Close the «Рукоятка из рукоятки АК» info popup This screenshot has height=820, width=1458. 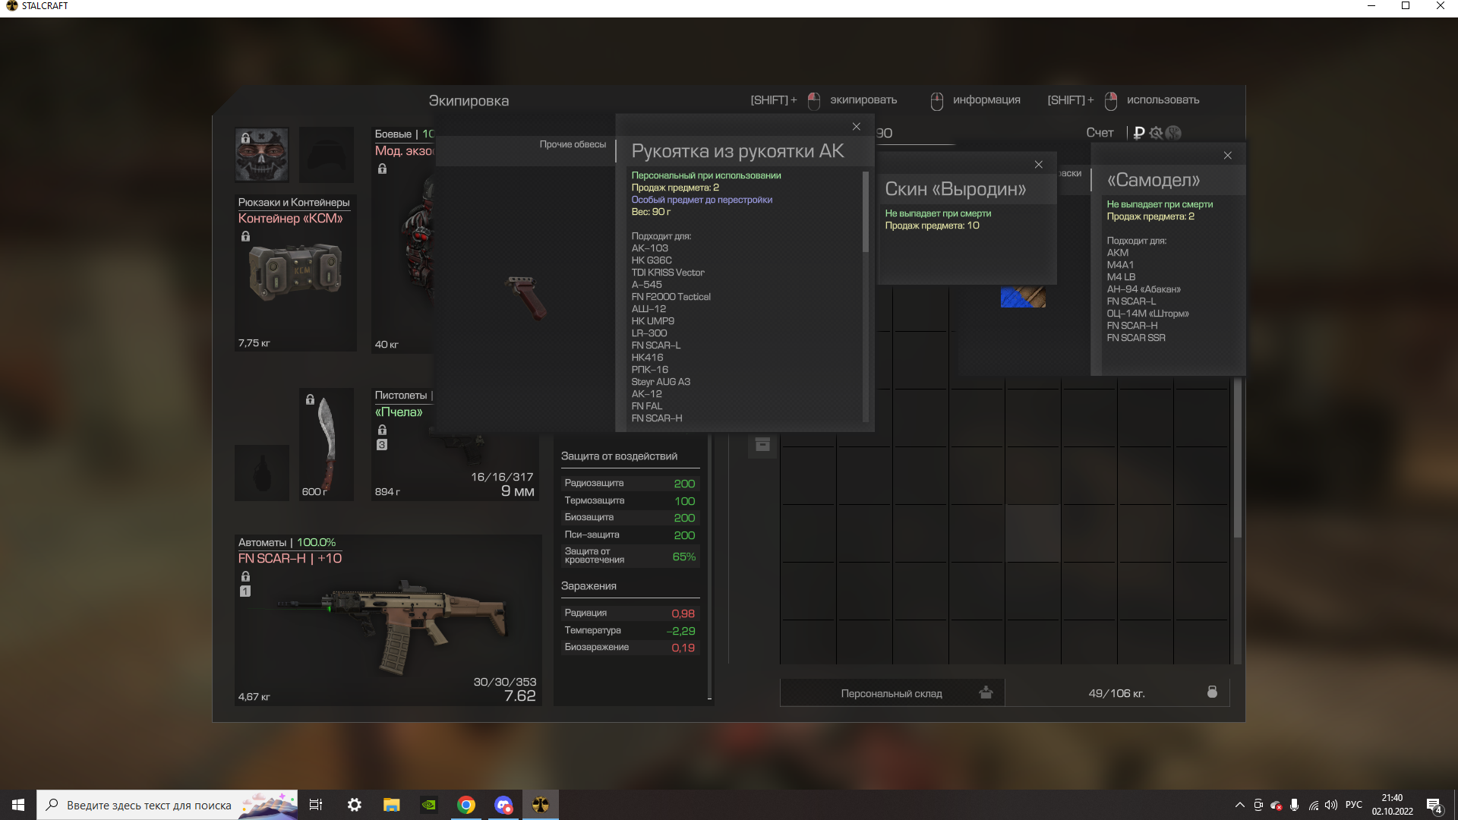point(857,127)
